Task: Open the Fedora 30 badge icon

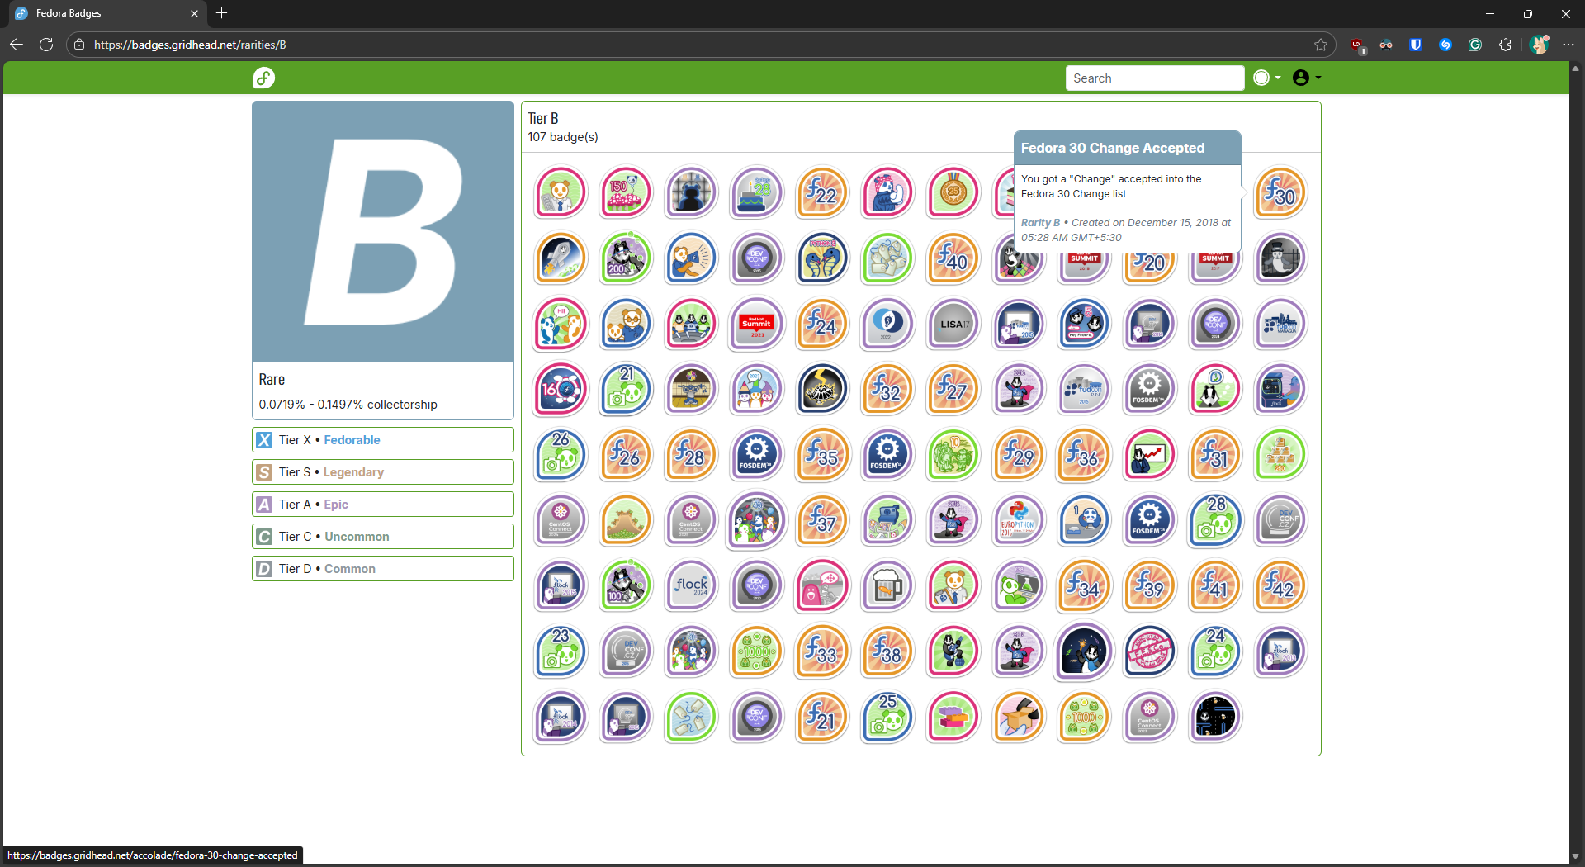Action: tap(1280, 192)
